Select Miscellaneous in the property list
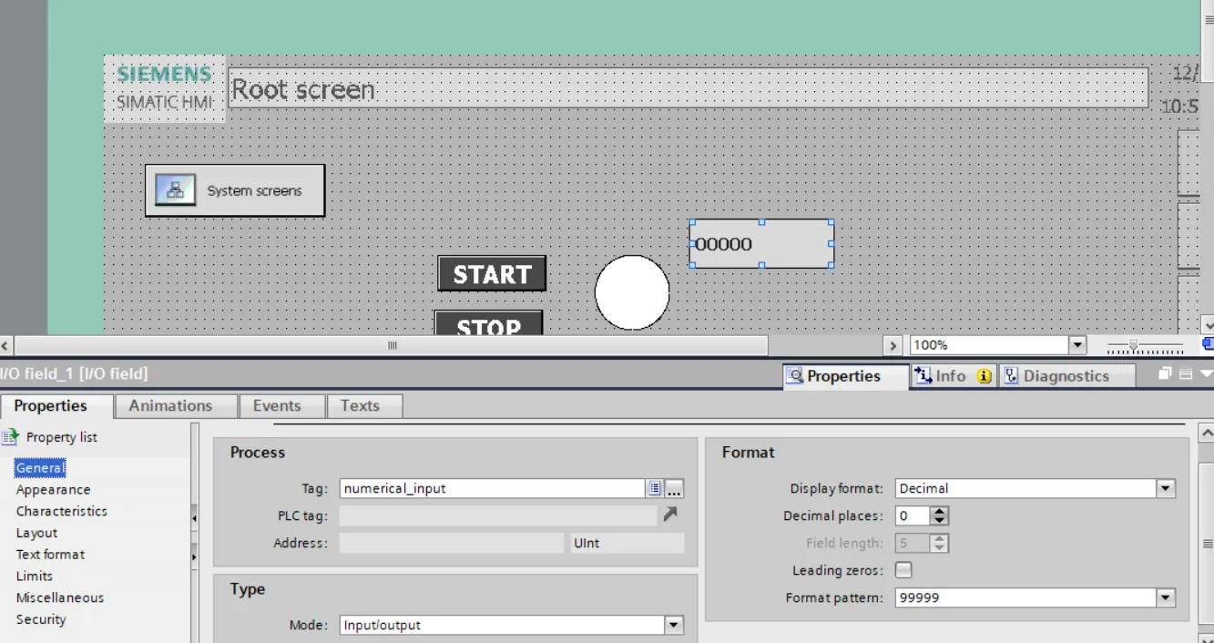Image resolution: width=1214 pixels, height=643 pixels. point(60,598)
